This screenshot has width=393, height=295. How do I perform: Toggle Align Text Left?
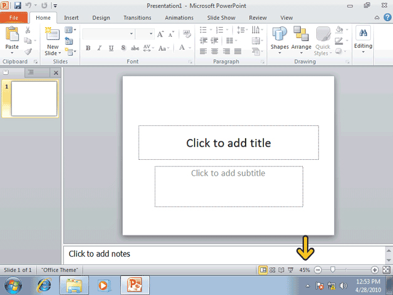tap(203, 52)
